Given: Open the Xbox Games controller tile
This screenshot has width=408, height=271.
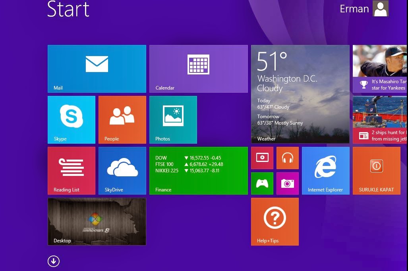Looking at the screenshot, I should coord(262,183).
